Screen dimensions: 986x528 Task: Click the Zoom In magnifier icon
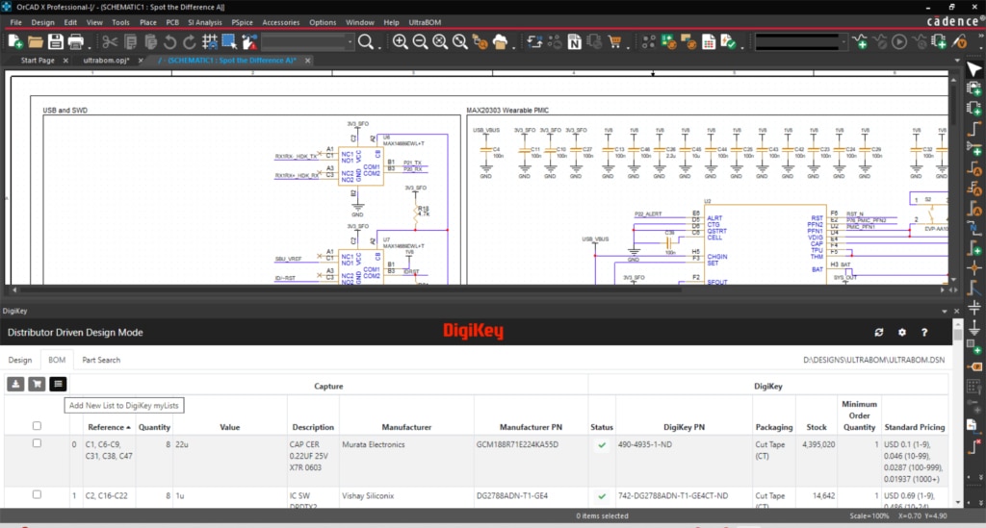[400, 41]
